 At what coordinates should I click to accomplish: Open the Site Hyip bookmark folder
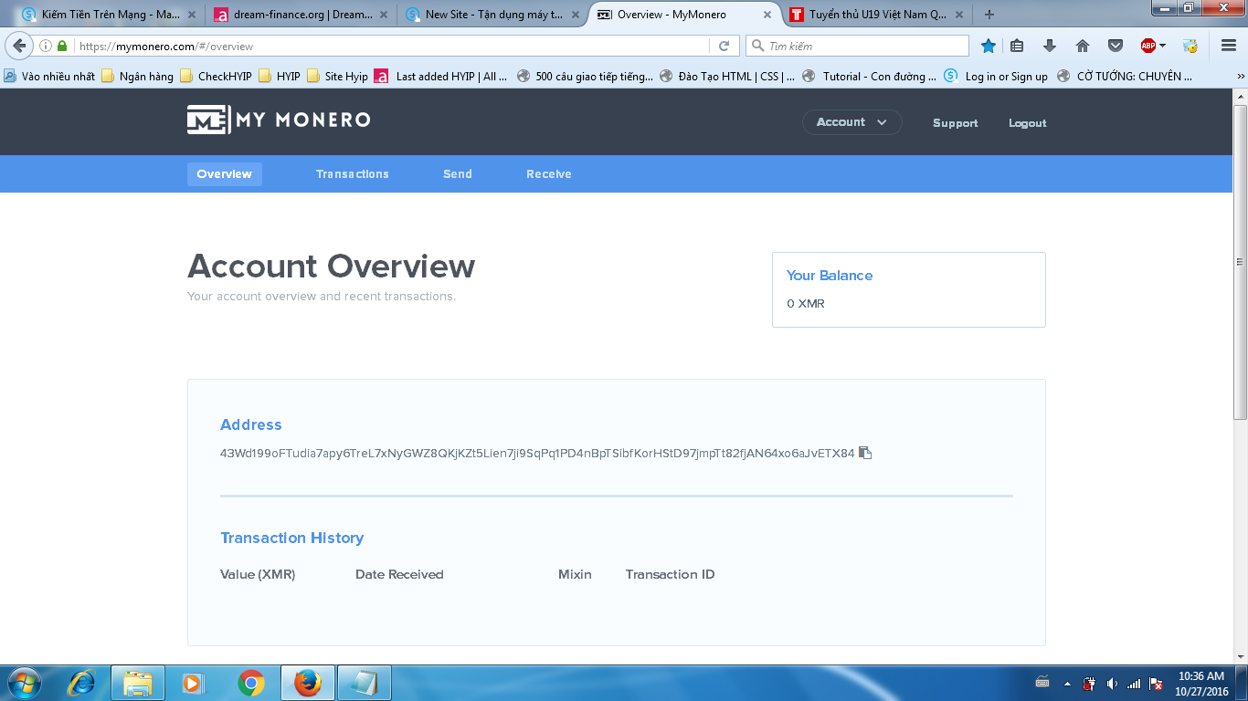(x=337, y=77)
